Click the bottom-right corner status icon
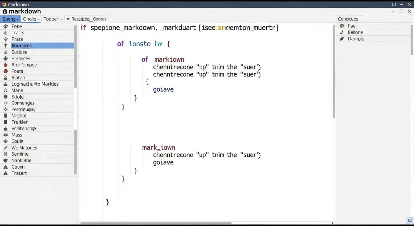The width and height of the screenshot is (414, 226). [x=410, y=220]
